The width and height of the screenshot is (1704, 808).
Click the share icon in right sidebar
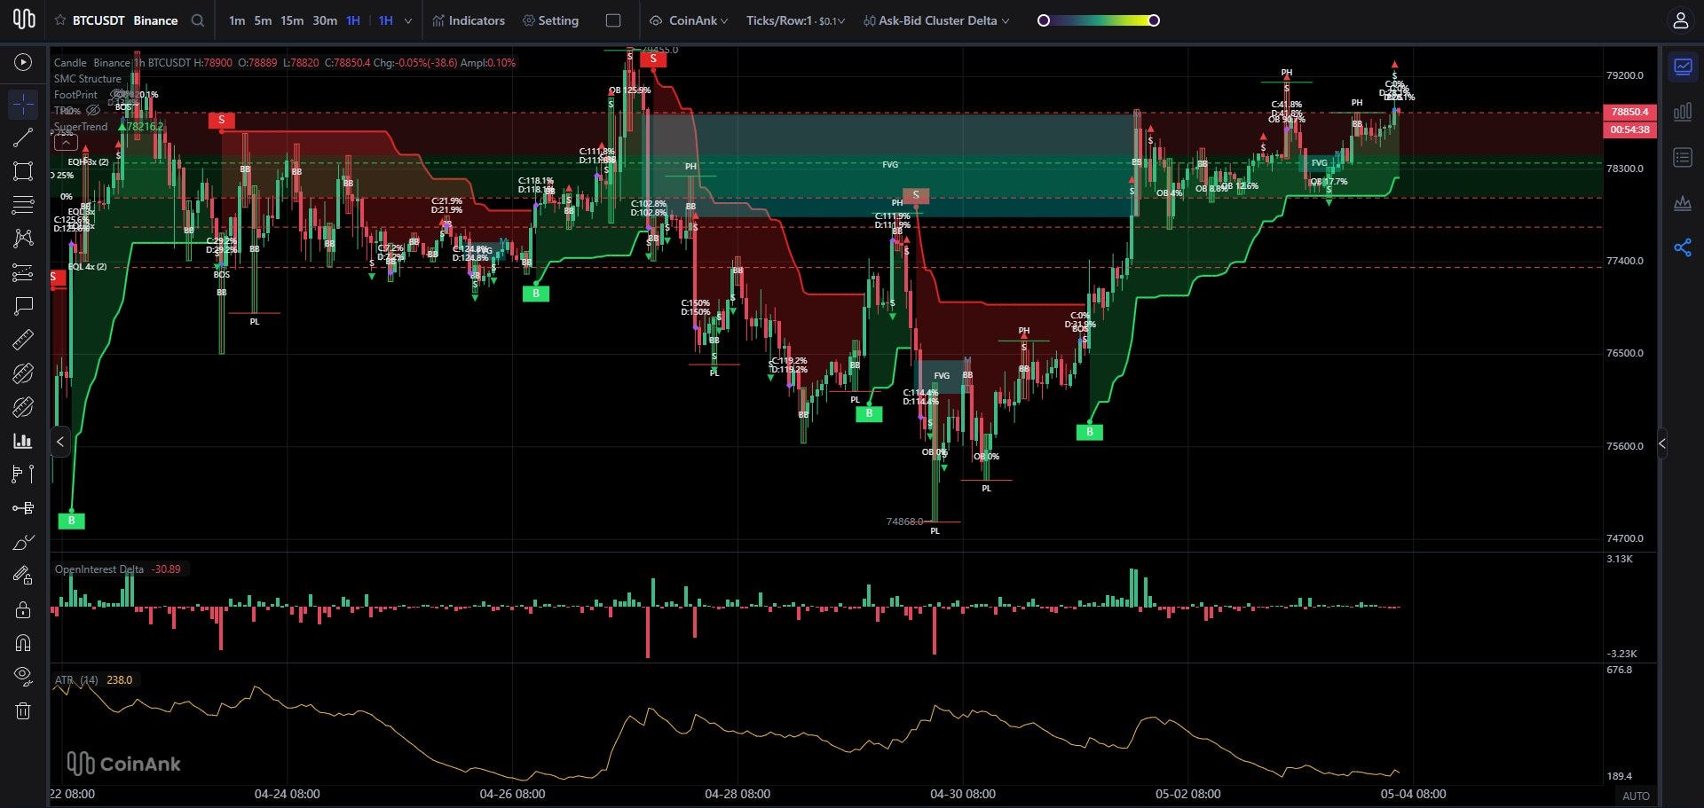[1683, 248]
